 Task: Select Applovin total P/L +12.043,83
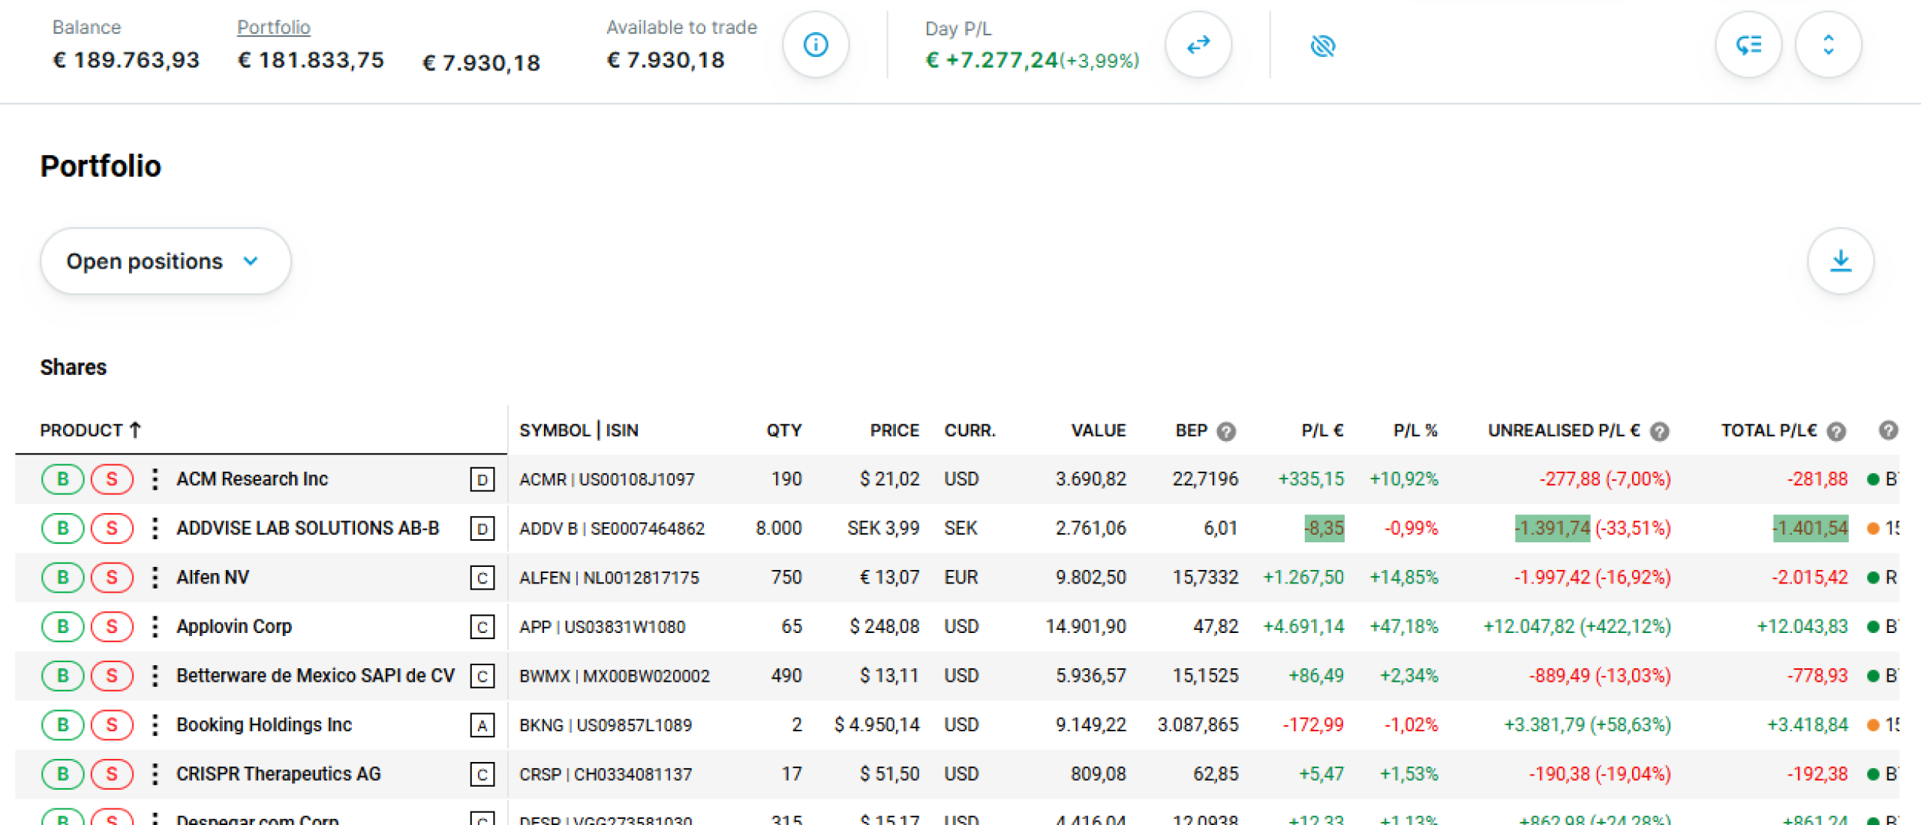[x=1802, y=626]
